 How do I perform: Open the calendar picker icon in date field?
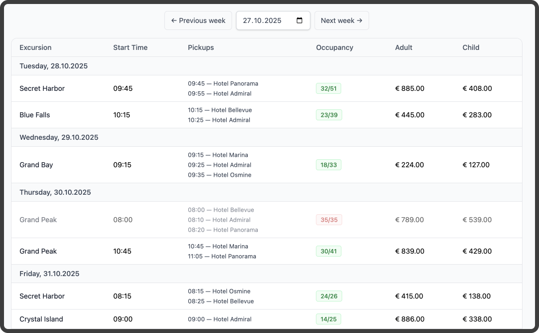tap(299, 20)
